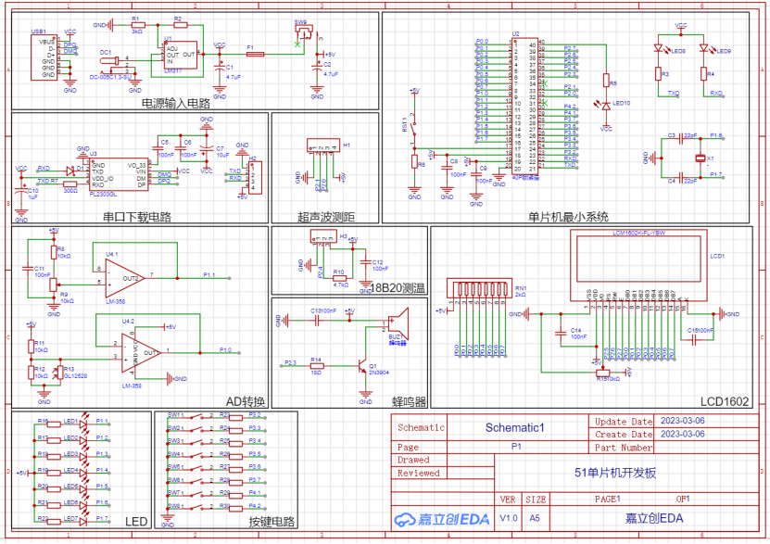
Task: Click the Update Date value 2023-03-06
Action: pos(683,421)
